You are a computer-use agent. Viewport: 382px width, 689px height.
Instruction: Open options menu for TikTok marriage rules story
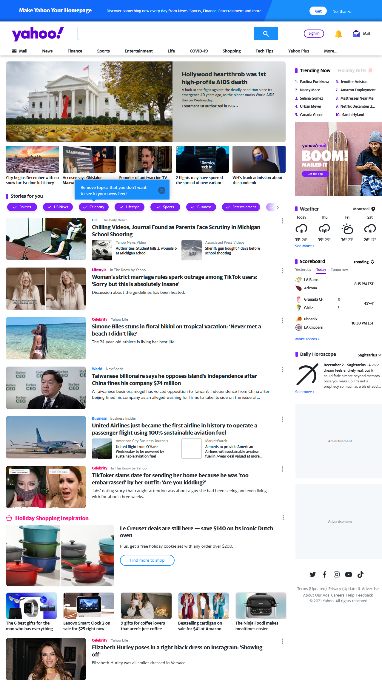pyautogui.click(x=282, y=271)
